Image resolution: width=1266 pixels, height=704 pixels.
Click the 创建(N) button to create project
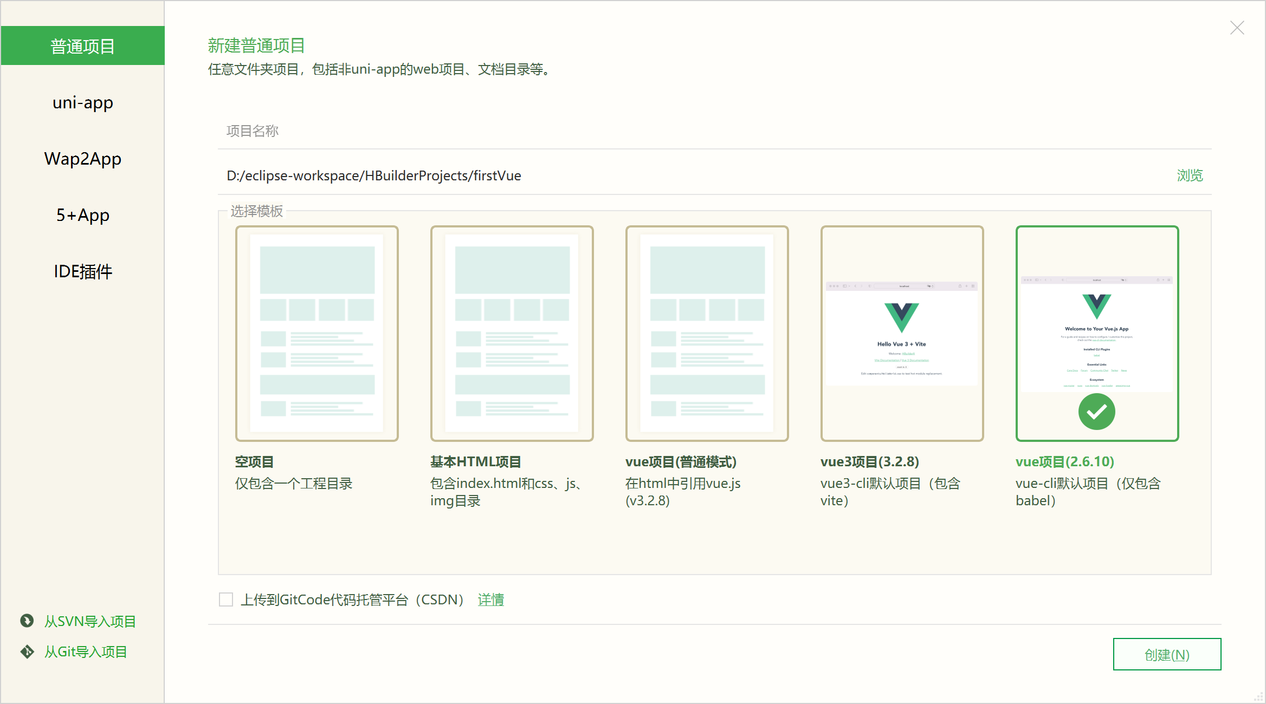tap(1167, 654)
